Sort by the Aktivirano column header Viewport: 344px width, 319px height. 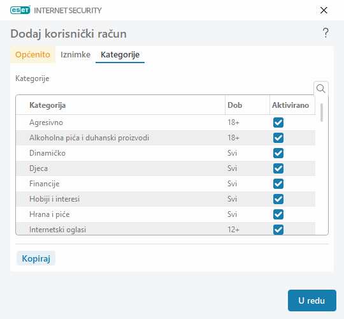(x=292, y=105)
